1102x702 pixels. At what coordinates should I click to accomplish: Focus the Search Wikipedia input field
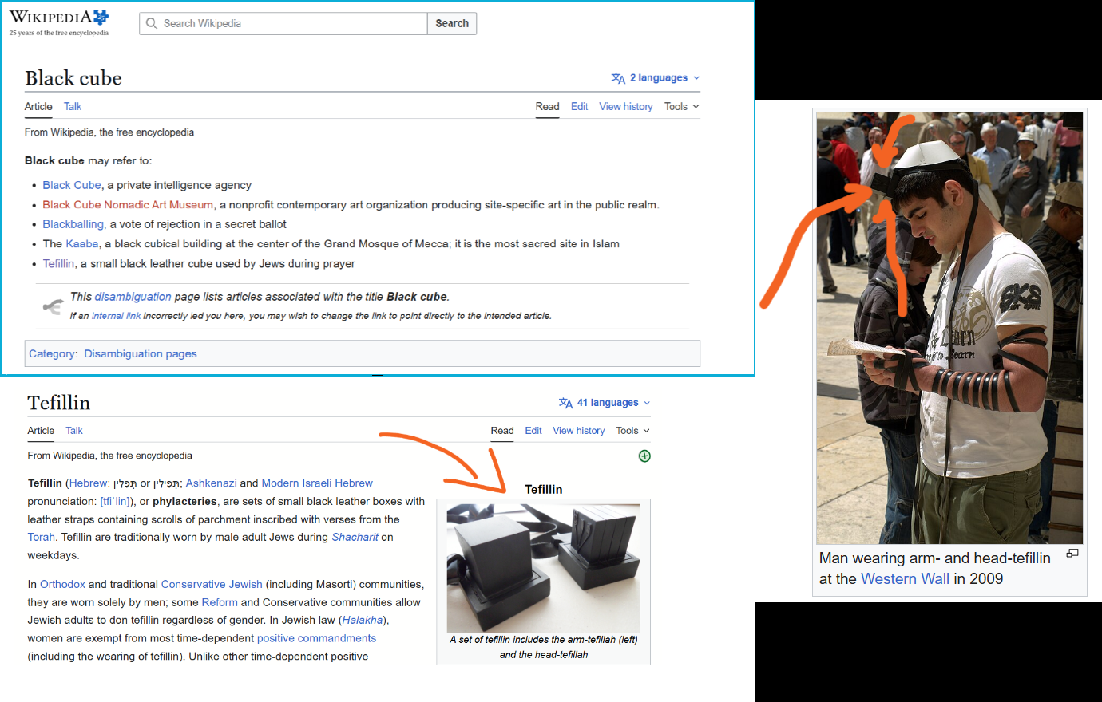pyautogui.click(x=283, y=23)
